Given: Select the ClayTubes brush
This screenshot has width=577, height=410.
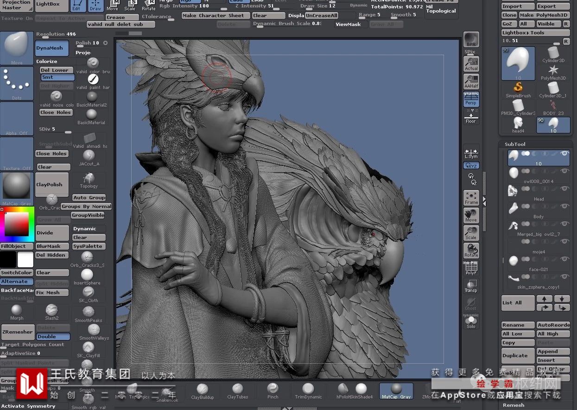Looking at the screenshot, I should click(238, 391).
